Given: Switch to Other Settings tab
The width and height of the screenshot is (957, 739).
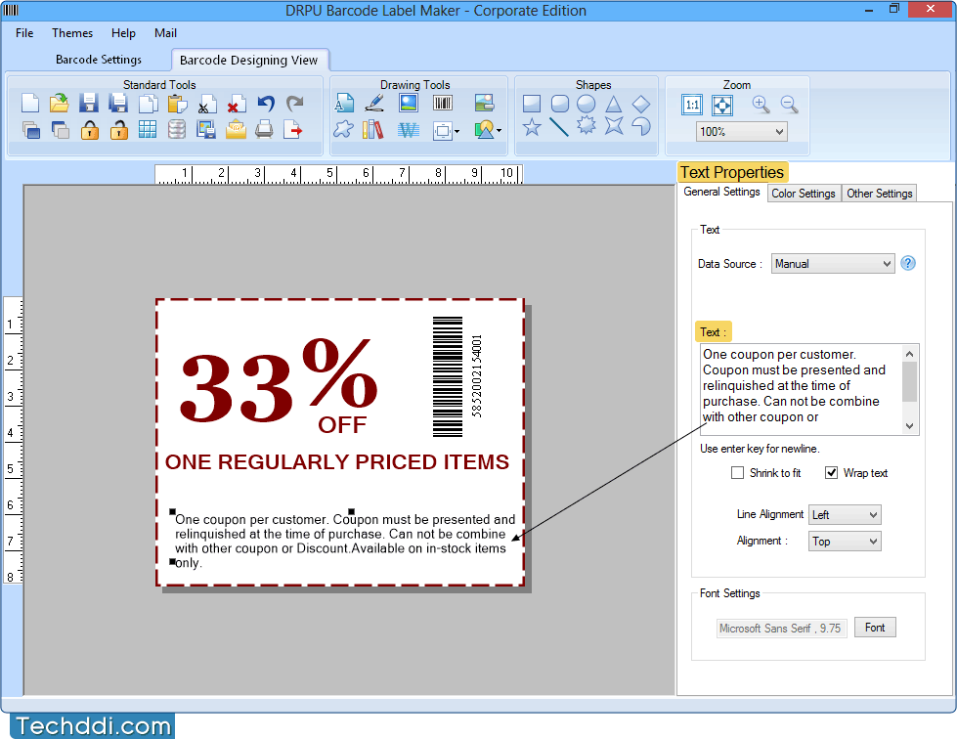Looking at the screenshot, I should coord(879,193).
